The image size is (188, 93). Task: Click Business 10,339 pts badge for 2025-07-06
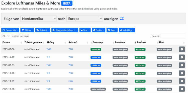pyautogui.click(x=140, y=49)
